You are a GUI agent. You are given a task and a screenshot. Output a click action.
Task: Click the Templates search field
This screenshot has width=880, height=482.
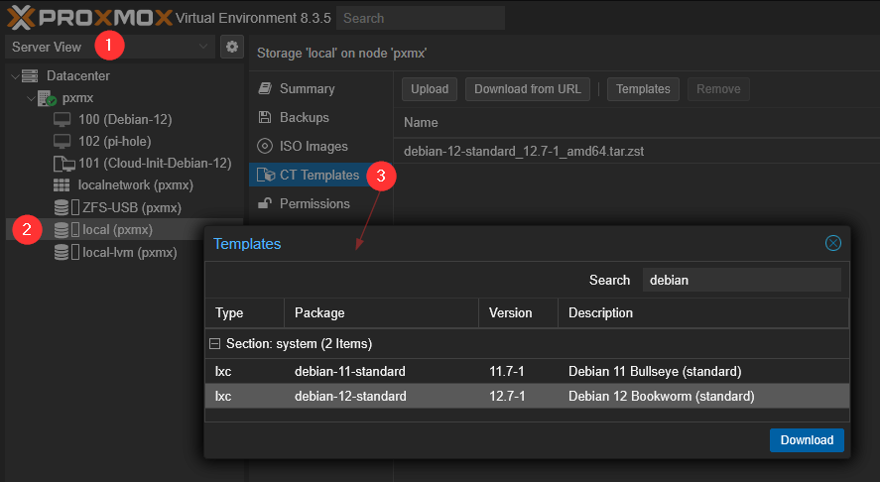click(741, 280)
